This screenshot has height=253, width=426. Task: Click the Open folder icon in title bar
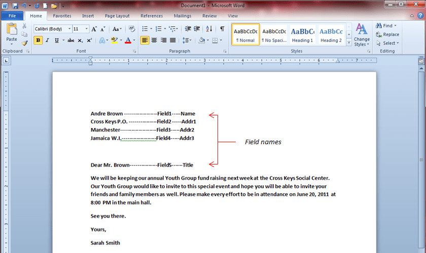point(54,6)
